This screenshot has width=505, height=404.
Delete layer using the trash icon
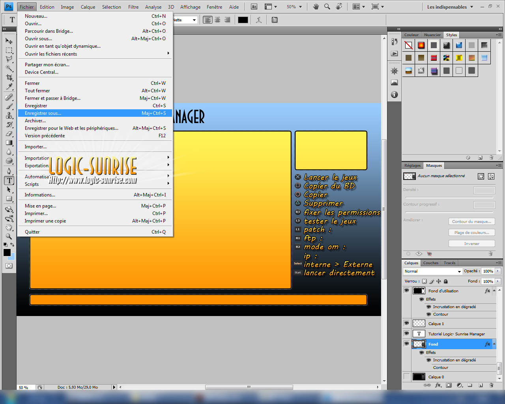pos(491,385)
